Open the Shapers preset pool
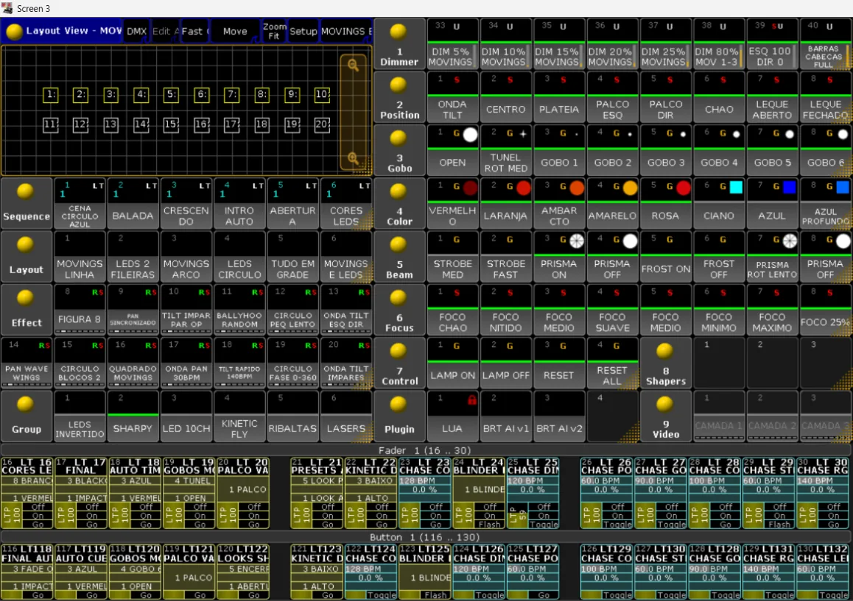Viewport: 853px width, 601px height. (x=665, y=363)
